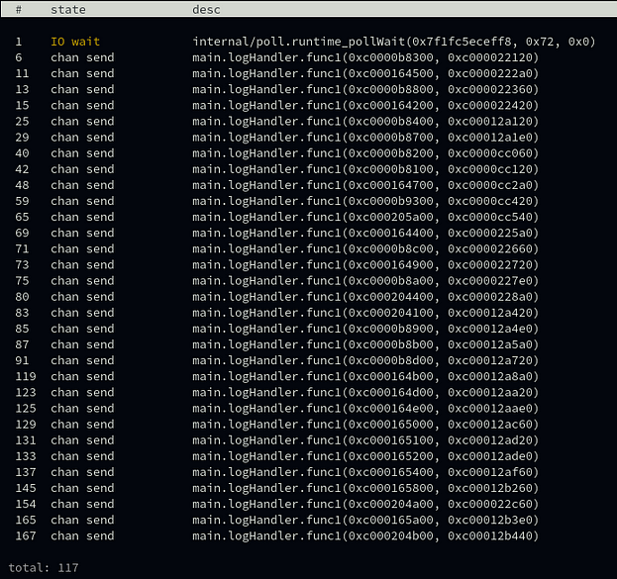Image resolution: width=617 pixels, height=579 pixels.
Task: Click the 'desc' column header
Action: coord(206,10)
